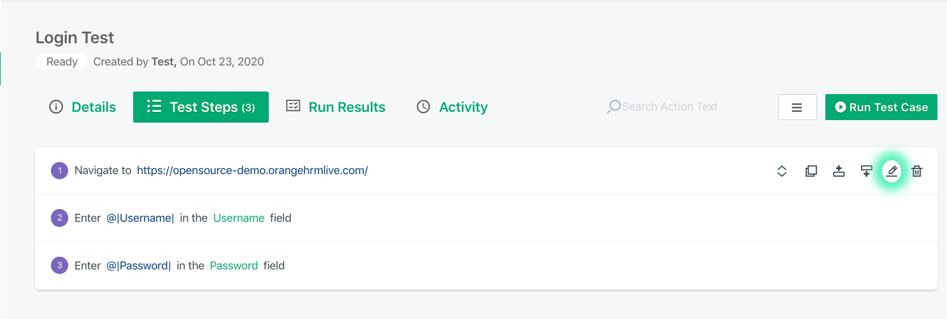This screenshot has width=947, height=319.
Task: Add a step above step 1
Action: point(839,171)
